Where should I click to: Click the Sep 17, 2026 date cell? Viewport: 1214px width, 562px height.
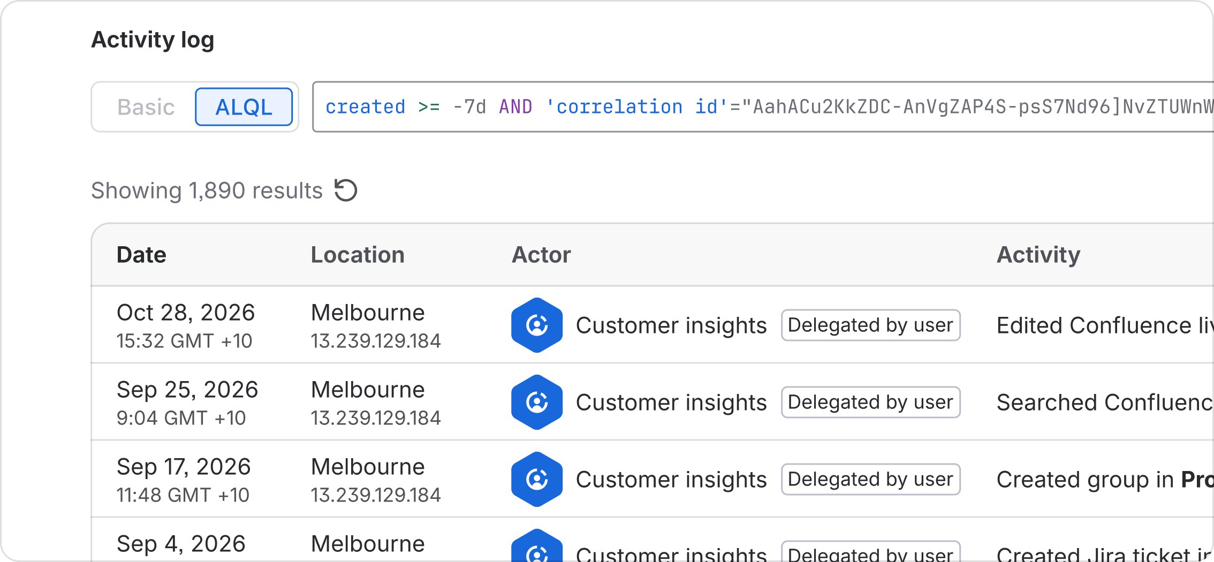184,467
